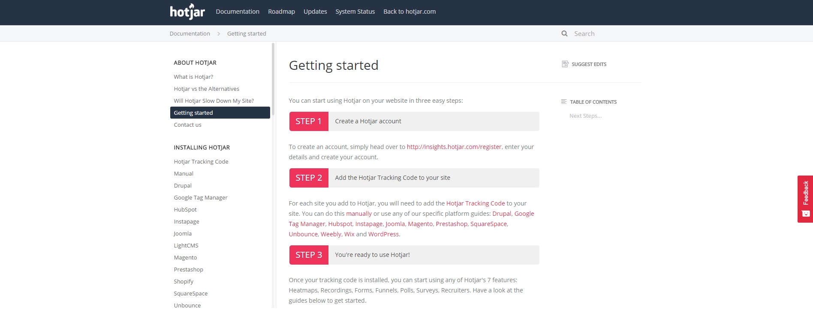The height and width of the screenshot is (310, 813).
Task: Click the Hotjar logo
Action: click(187, 12)
